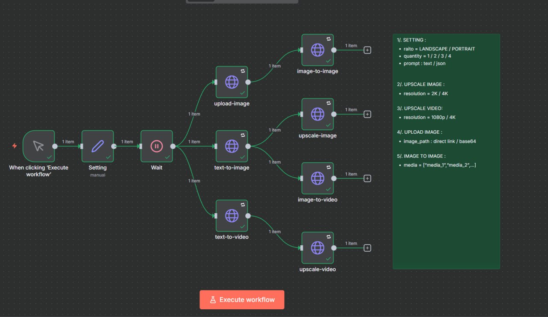Screen dimensions: 548x317
Task: Click 'resolution = 1080p / 4K' note line
Action: click(x=430, y=117)
